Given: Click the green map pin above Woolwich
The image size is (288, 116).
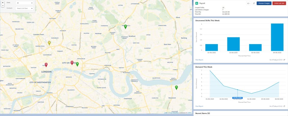Looking at the screenshot, I should point(176,88).
